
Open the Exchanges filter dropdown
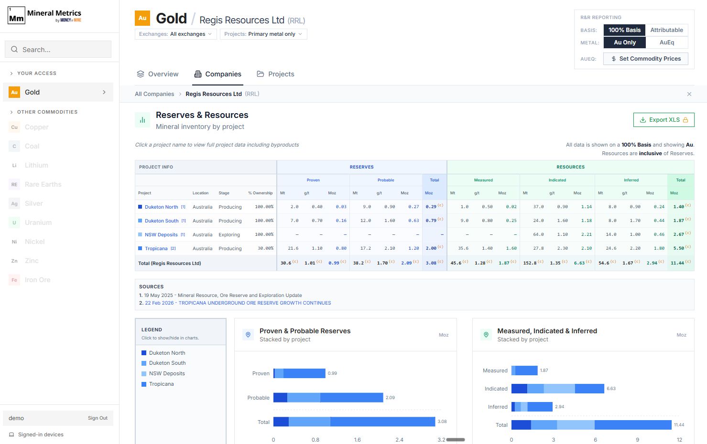(x=176, y=34)
